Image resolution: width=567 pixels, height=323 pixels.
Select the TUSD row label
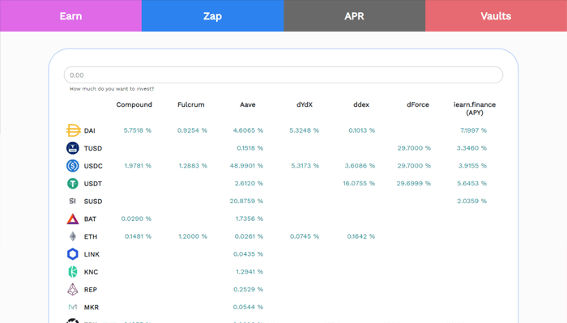[x=93, y=148]
